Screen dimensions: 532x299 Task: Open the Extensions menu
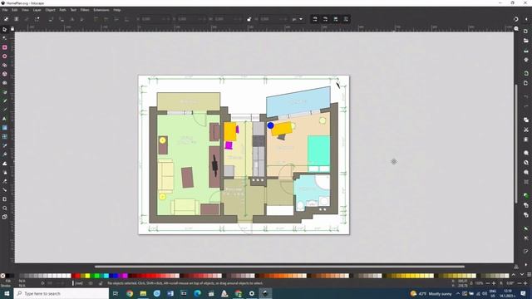tap(101, 10)
